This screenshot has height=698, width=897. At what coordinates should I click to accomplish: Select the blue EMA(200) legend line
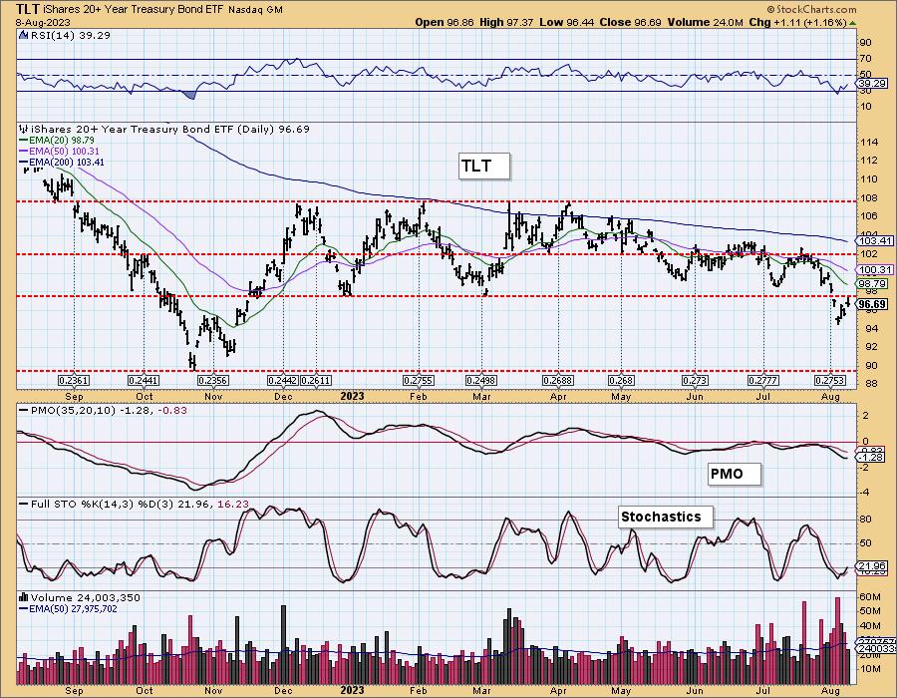point(24,162)
